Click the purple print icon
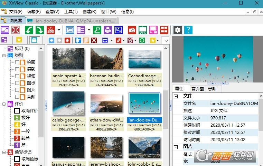Image resolution: width=263 pixels, height=166 pixels. (x=108, y=30)
